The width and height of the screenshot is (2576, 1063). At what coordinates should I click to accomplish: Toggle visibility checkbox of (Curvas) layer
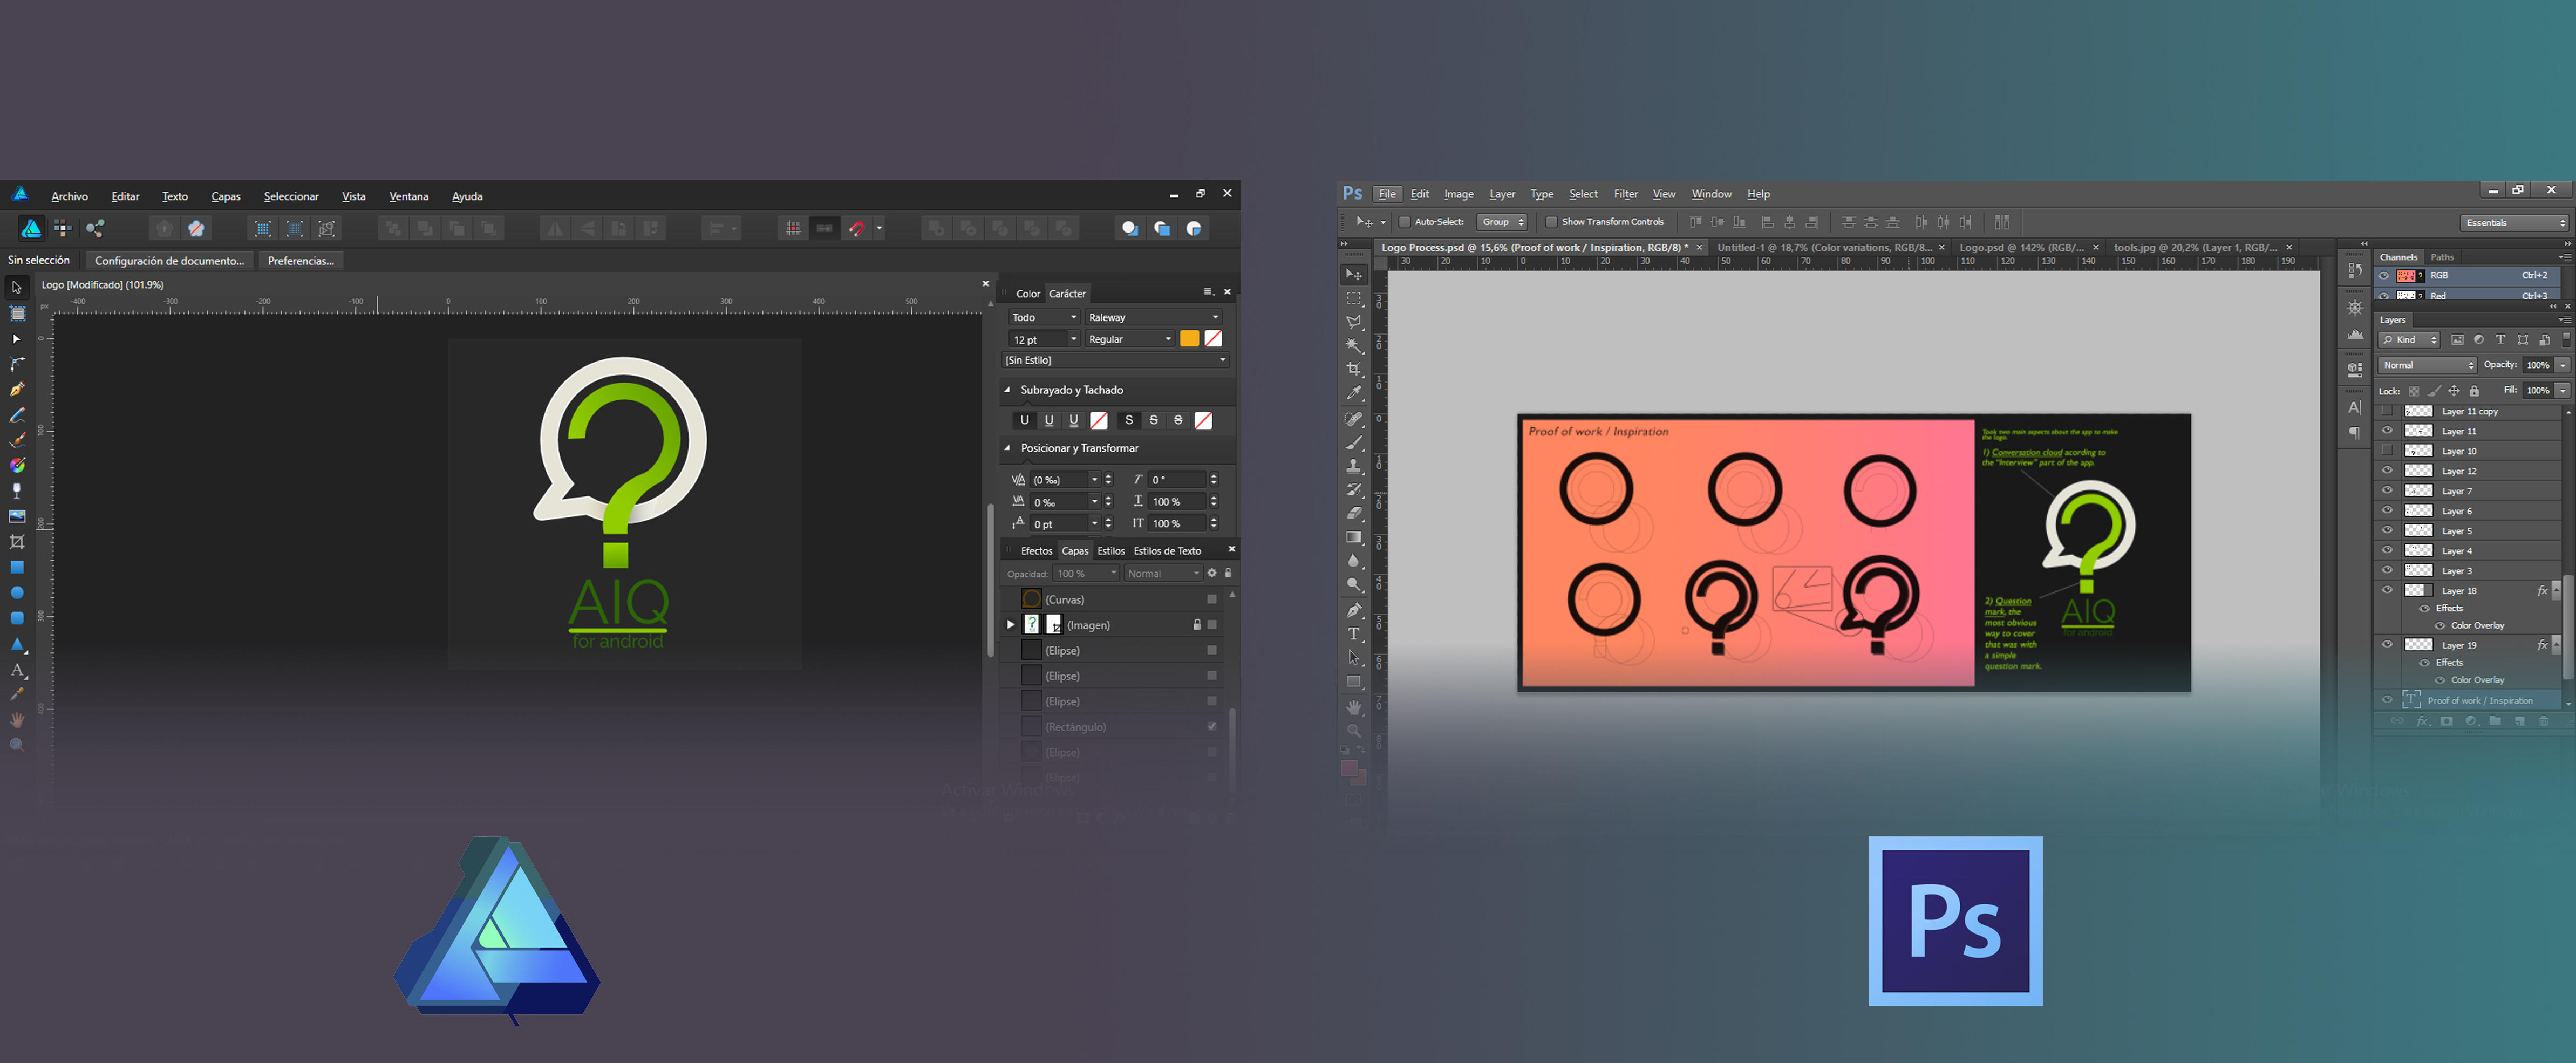click(1211, 599)
